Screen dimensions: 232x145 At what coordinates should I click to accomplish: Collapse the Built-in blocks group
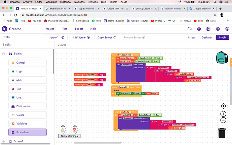[3, 54]
